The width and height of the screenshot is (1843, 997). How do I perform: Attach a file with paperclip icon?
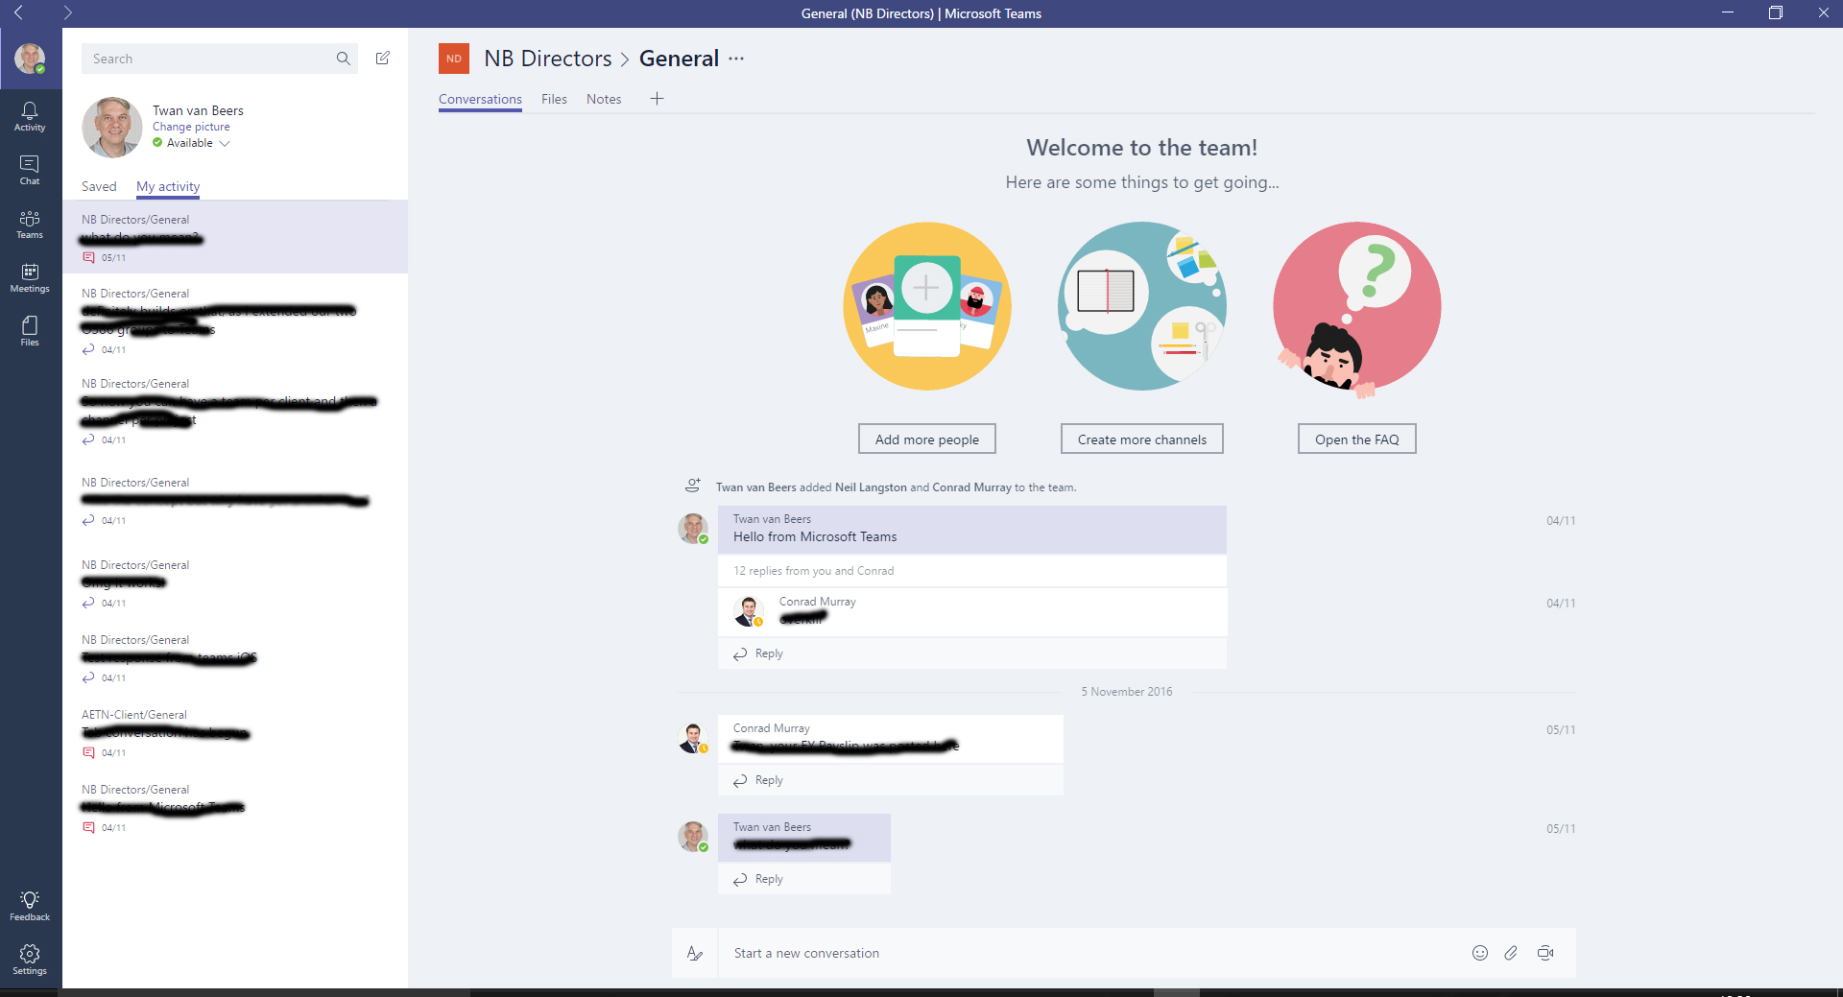(x=1511, y=953)
